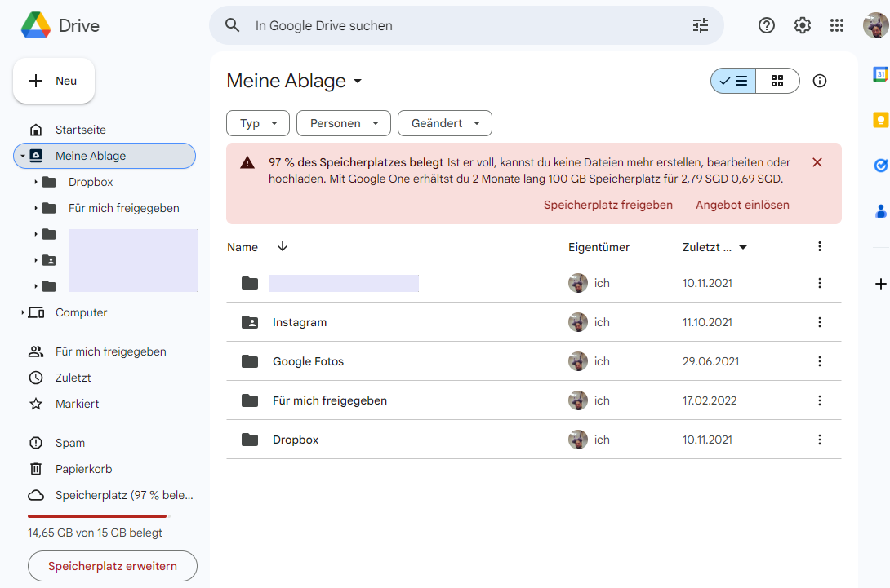Open Zuletzt in the sidebar
This screenshot has width=890, height=588.
click(x=73, y=378)
